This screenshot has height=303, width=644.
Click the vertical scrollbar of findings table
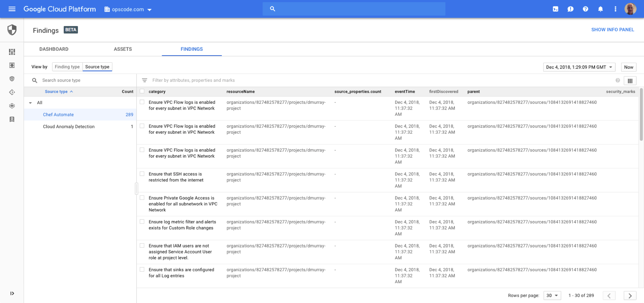coord(641,116)
